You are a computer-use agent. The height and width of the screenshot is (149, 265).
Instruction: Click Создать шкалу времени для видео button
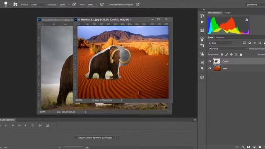pos(95,138)
